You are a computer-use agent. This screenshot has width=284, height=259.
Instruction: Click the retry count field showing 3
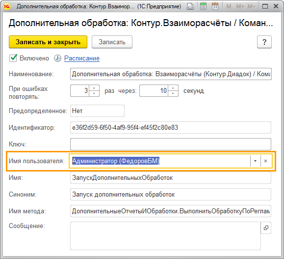pos(79,90)
